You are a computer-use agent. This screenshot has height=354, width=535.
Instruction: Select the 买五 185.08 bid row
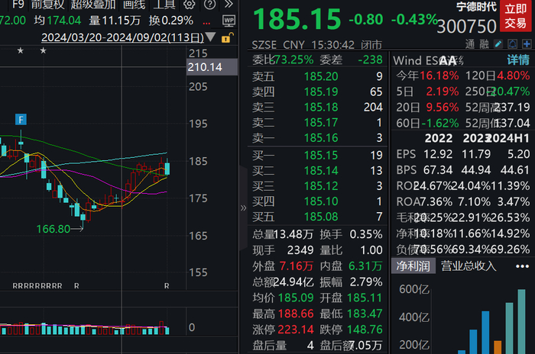pos(317,217)
